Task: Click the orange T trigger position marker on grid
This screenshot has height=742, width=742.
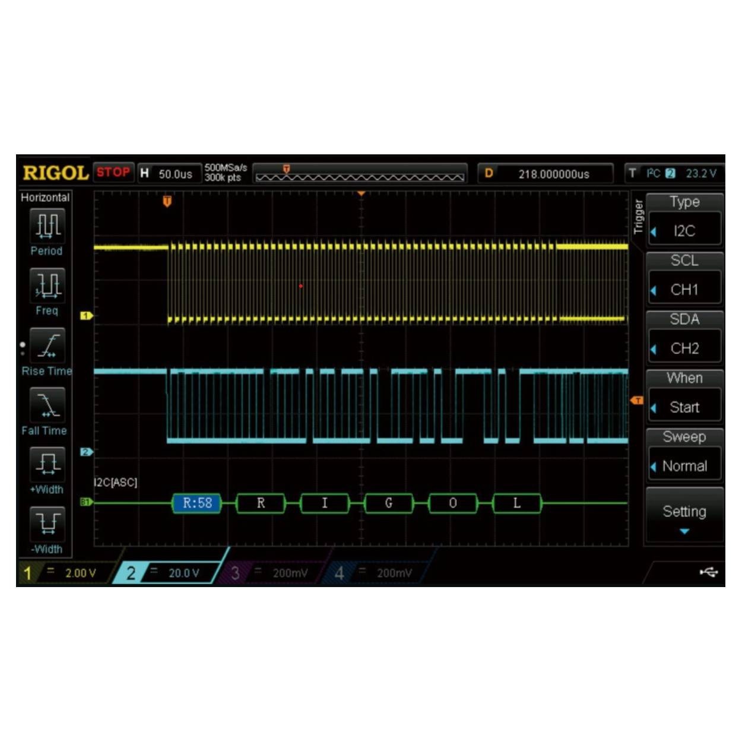Action: pos(167,201)
